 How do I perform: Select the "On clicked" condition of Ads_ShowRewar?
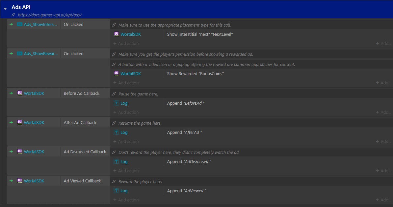(x=73, y=53)
